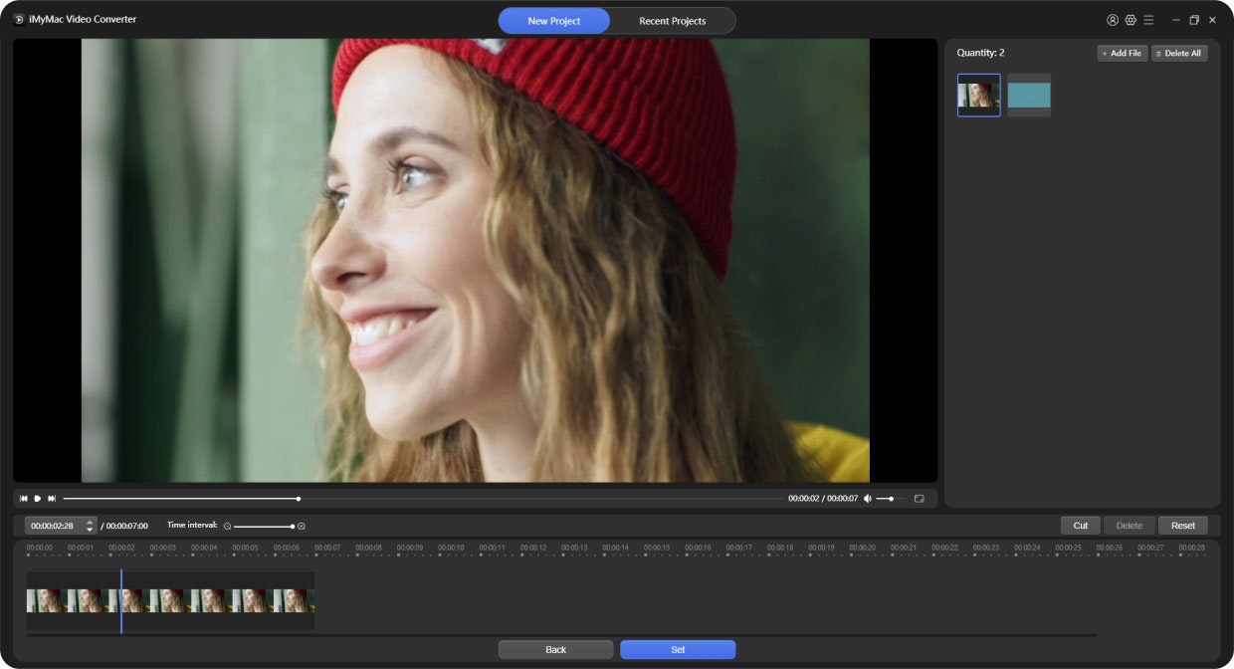Click the clip strip on the timeline

point(170,600)
